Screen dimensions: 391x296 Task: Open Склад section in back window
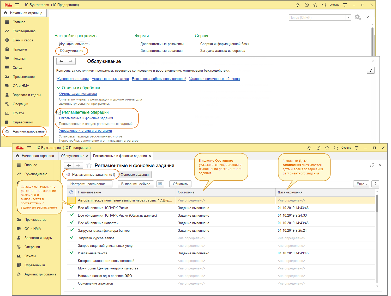[x=17, y=67]
